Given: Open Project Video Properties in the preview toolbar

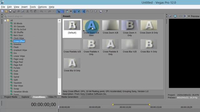Looking at the screenshot, I should 170,16.
